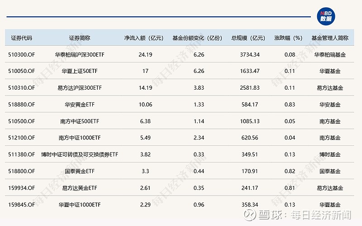362x226 pixels.
Task: Click the 基金管理人简称 column header
Action: coord(330,38)
